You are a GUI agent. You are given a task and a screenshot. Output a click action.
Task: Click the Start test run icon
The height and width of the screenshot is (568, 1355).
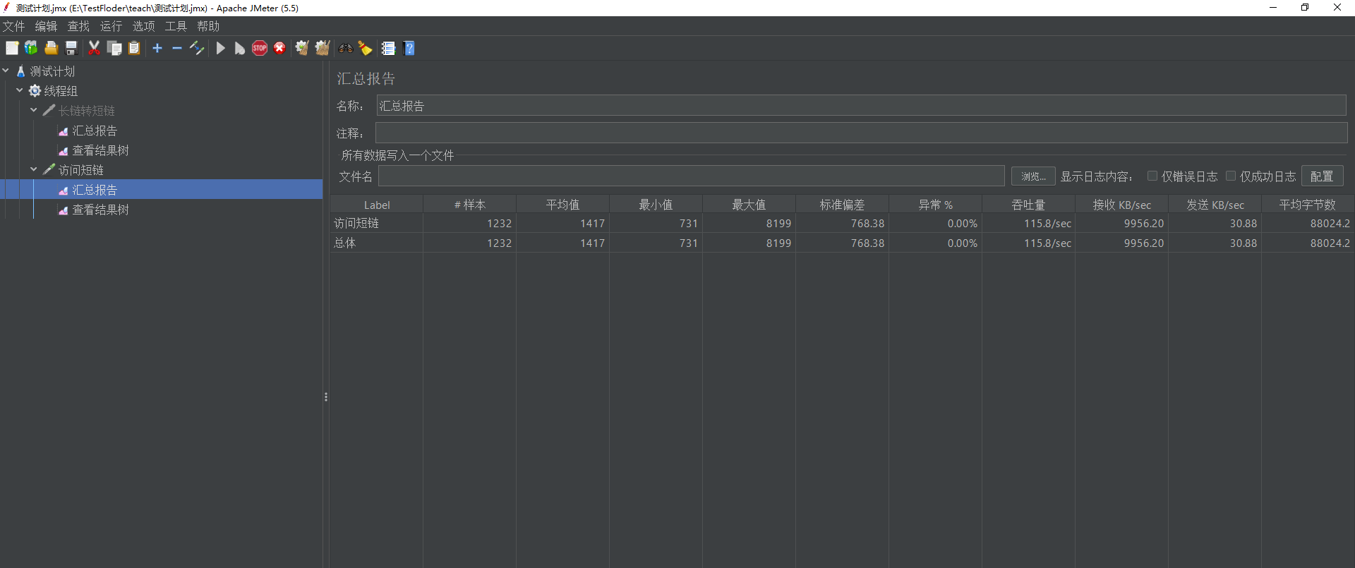[x=220, y=48]
